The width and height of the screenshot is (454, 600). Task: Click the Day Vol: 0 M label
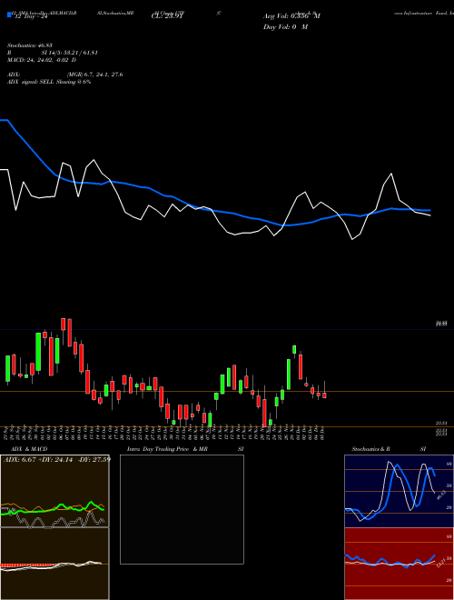click(285, 26)
